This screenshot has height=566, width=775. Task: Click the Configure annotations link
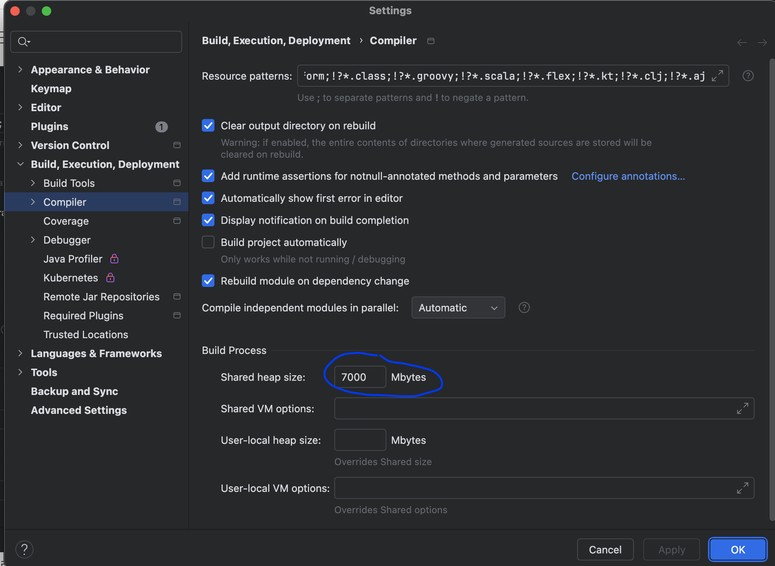628,176
